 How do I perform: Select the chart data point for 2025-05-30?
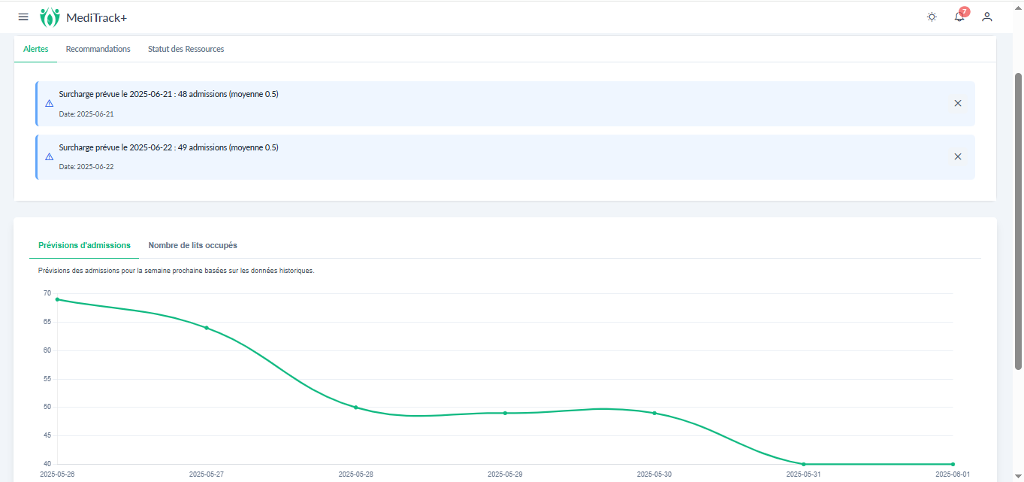[x=654, y=413]
